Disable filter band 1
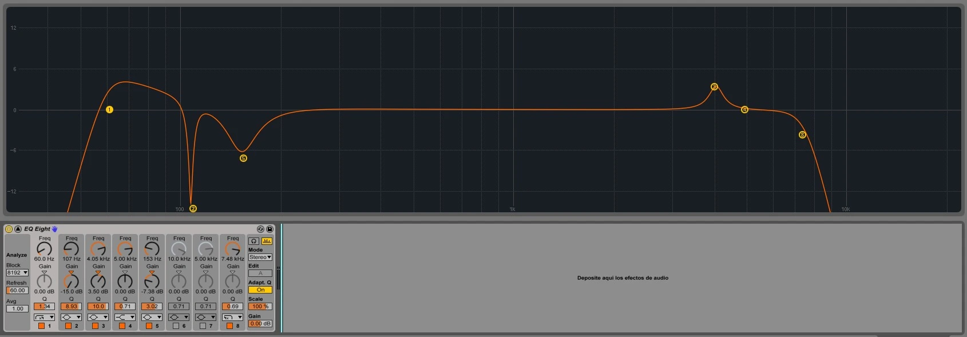The image size is (967, 337). tap(41, 326)
